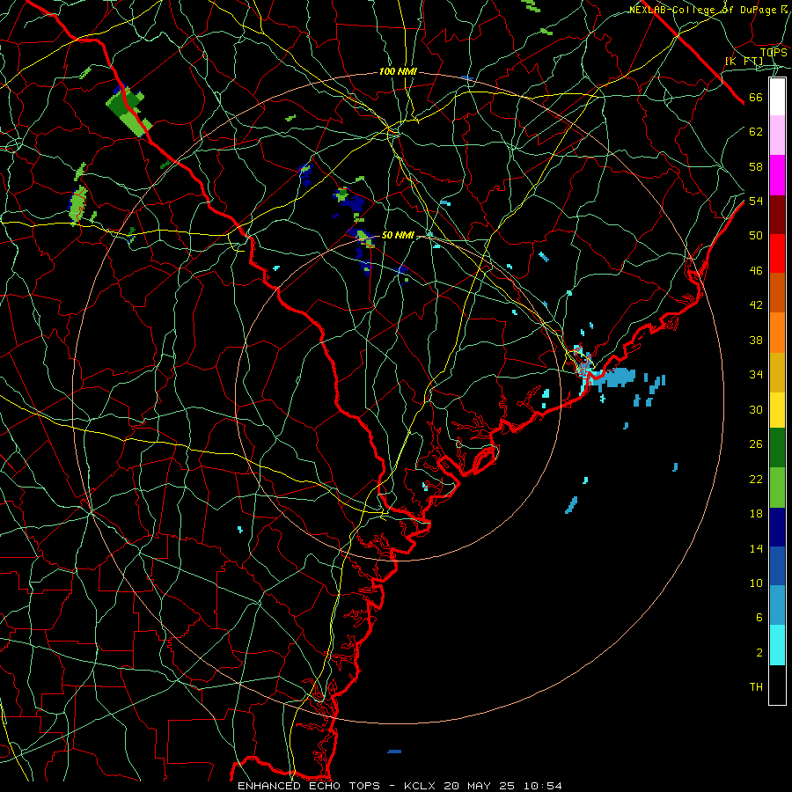
Task: Click the '50 NMI' range ring label
Action: pos(398,235)
